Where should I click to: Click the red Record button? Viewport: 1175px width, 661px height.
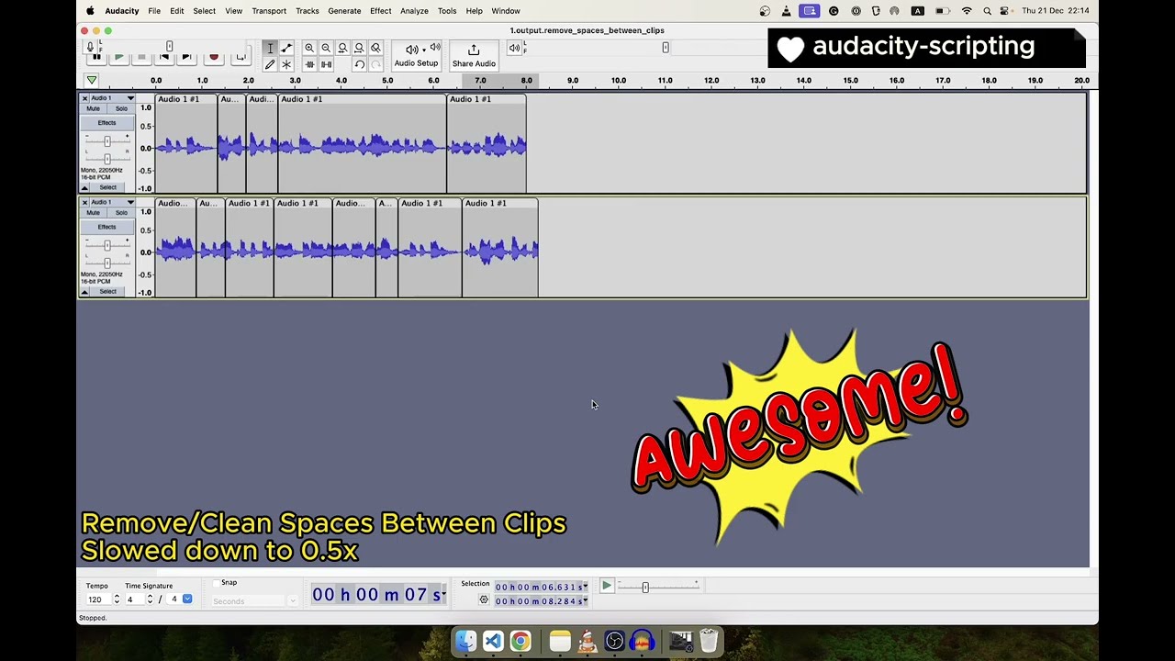[214, 57]
